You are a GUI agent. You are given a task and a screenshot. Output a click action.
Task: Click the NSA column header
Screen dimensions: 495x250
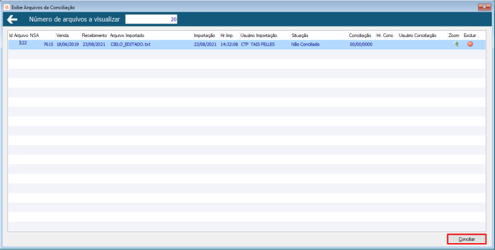42,36
